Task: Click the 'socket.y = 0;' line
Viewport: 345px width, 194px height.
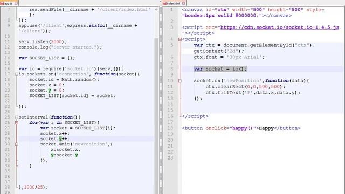Action: pos(47,91)
